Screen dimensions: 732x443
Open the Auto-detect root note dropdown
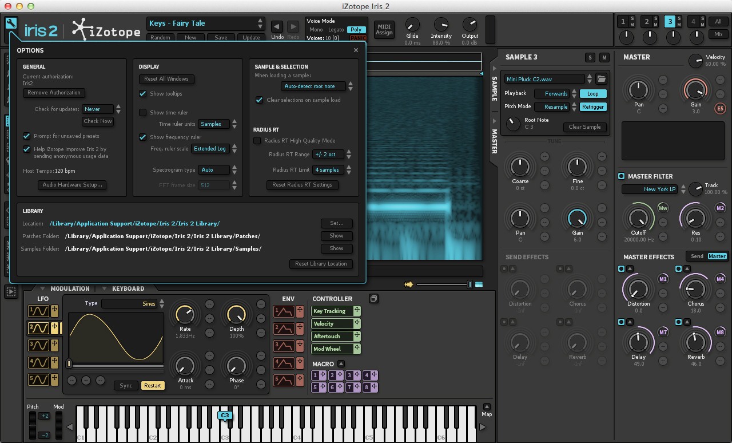point(314,86)
